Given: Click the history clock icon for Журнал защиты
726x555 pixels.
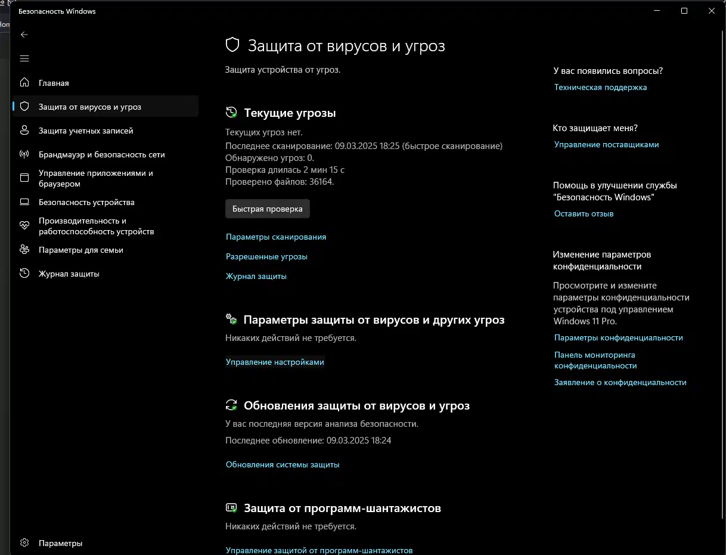Looking at the screenshot, I should point(24,274).
